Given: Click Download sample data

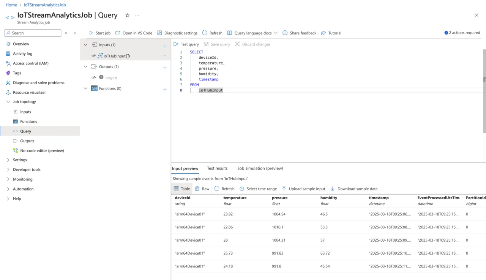Looking at the screenshot, I should click(x=354, y=189).
